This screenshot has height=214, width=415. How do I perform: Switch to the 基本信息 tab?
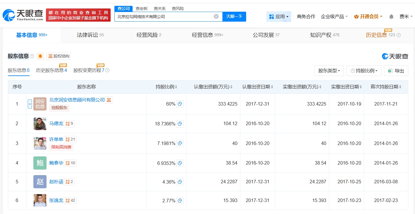32,35
